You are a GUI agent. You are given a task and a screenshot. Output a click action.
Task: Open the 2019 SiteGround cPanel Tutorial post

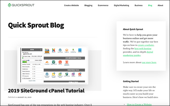(x=46, y=90)
